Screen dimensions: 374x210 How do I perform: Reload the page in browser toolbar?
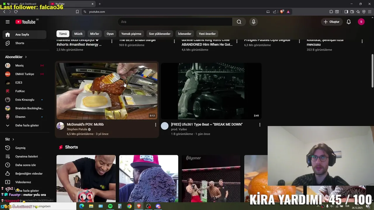click(16, 12)
